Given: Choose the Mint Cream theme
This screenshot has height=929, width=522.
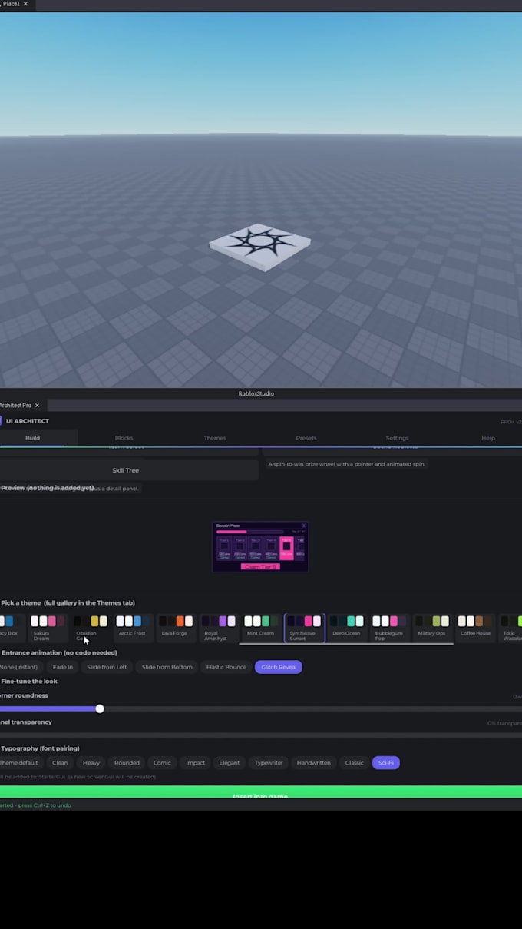Looking at the screenshot, I should coord(261,627).
